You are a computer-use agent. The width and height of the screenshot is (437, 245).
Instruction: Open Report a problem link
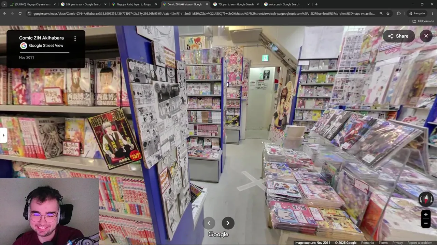click(x=420, y=243)
